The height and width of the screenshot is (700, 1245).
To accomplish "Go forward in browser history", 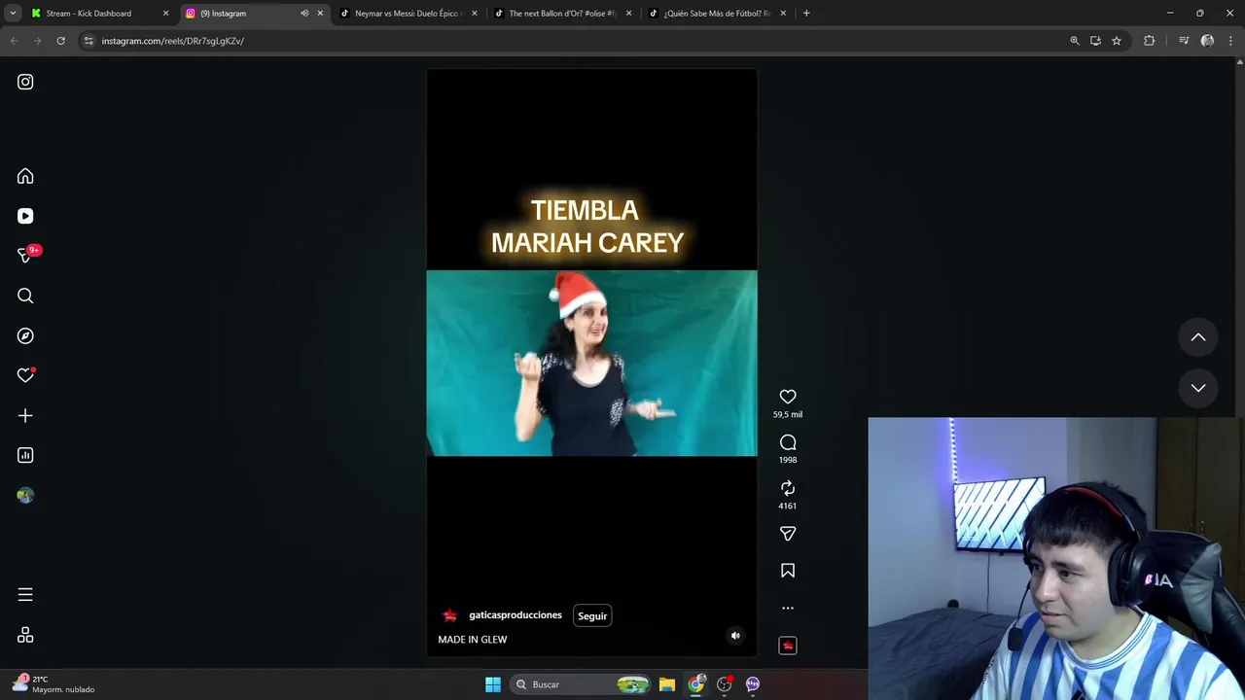I will tap(37, 41).
